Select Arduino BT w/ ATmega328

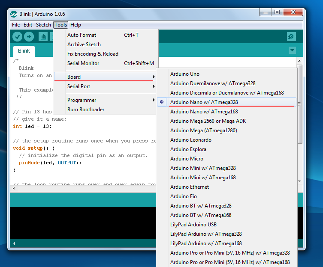coord(226,206)
